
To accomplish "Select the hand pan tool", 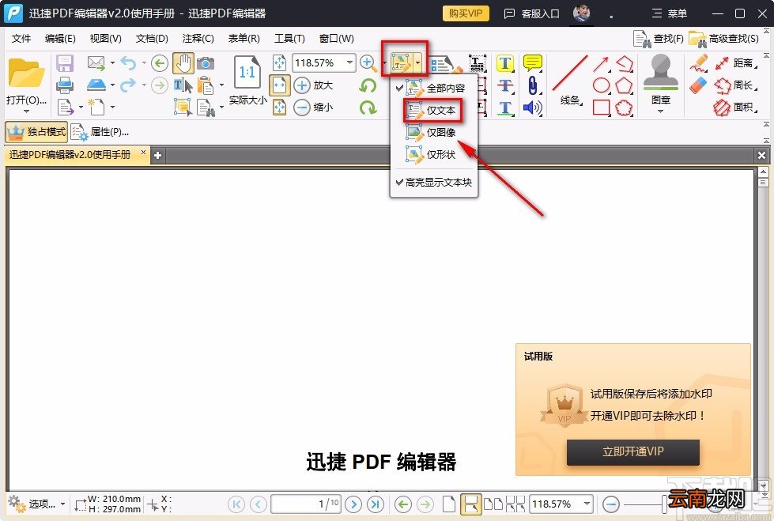I will click(x=183, y=63).
